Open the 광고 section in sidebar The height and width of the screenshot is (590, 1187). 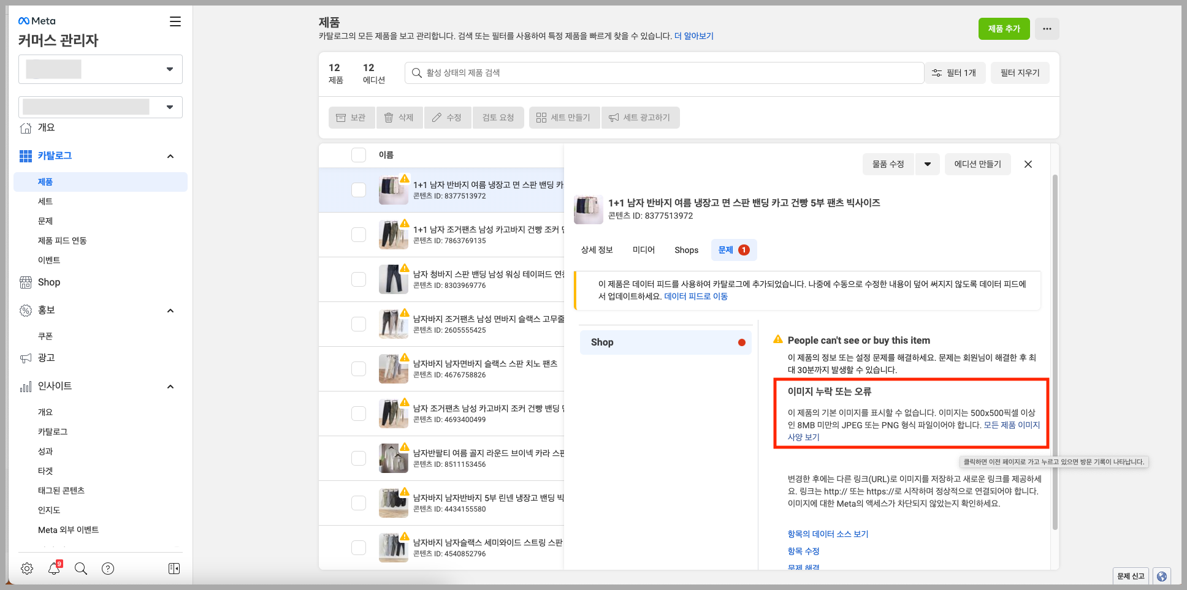(x=48, y=357)
